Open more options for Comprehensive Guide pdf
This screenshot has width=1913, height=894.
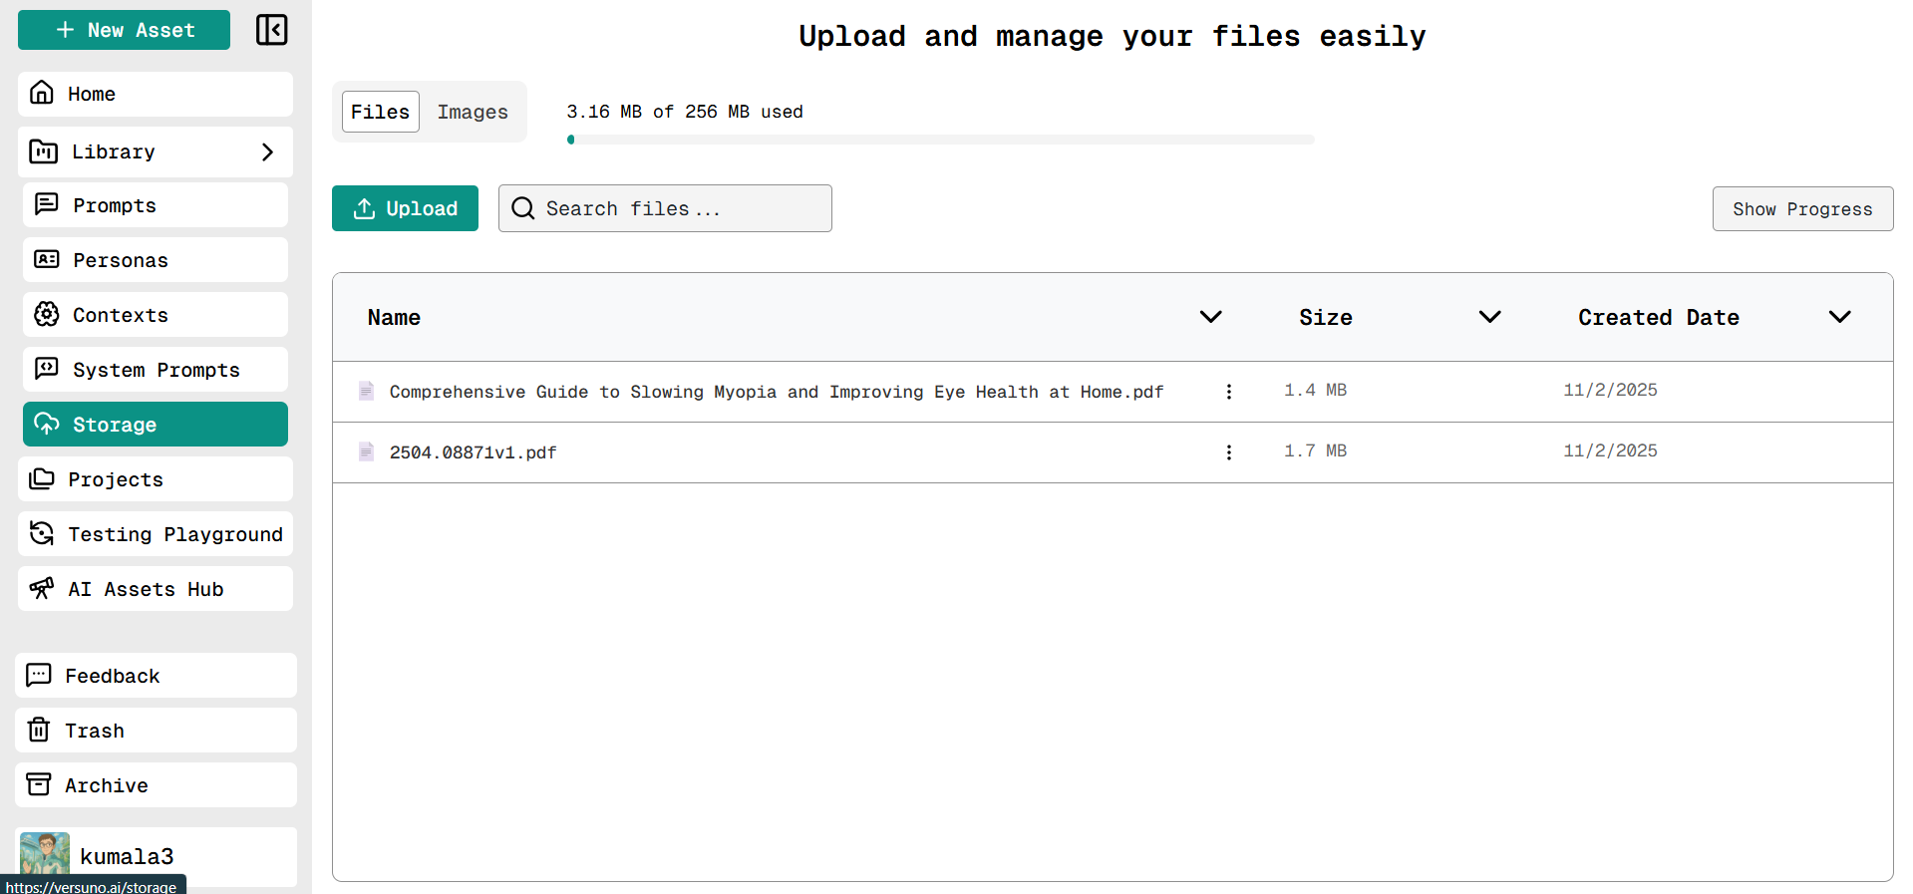[x=1229, y=392]
